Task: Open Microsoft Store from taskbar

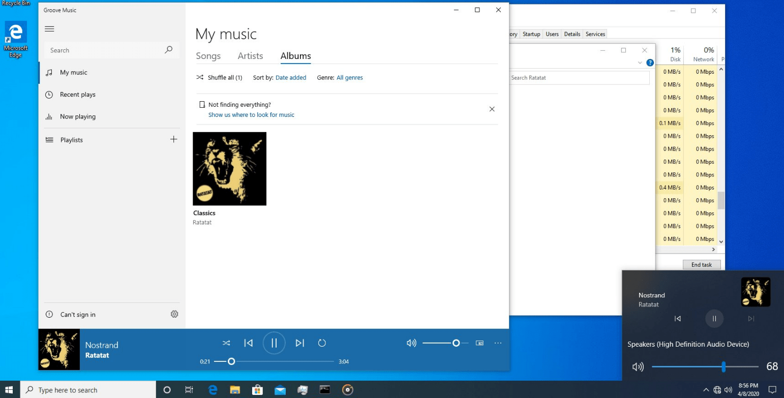Action: point(257,390)
